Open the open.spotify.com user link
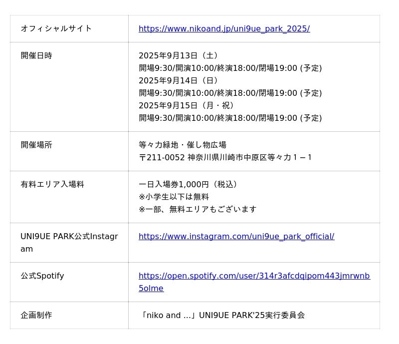399x344 pixels. click(254, 276)
